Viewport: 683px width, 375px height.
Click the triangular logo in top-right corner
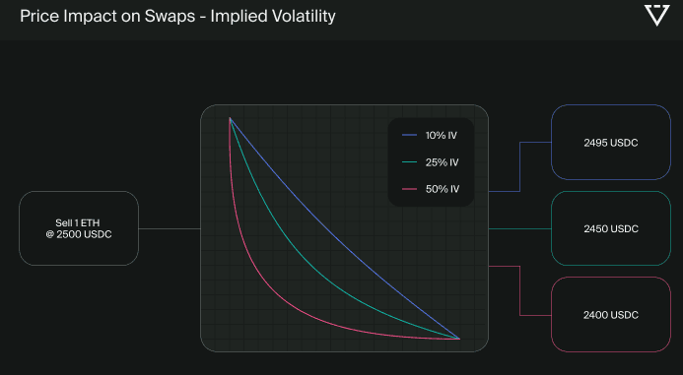pos(656,15)
